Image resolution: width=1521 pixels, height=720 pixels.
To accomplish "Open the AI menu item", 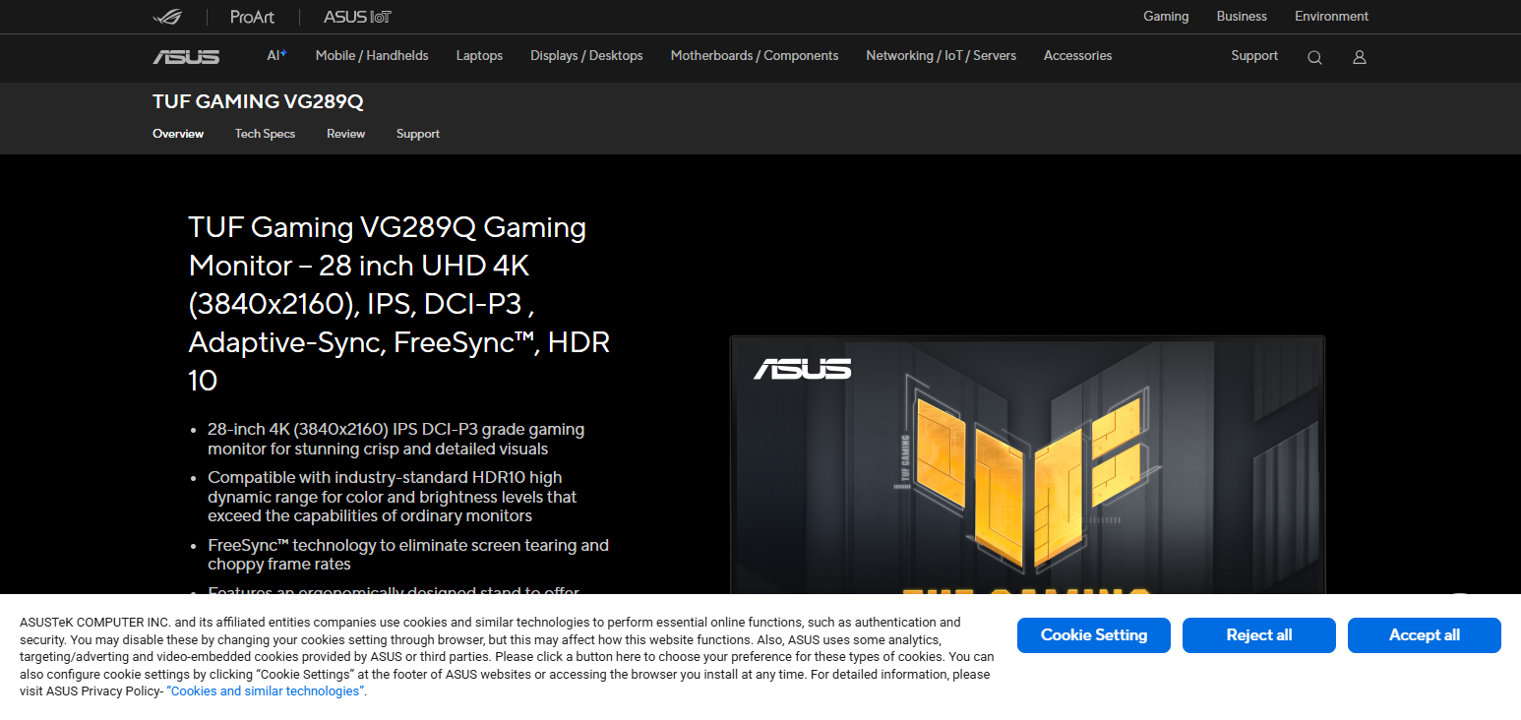I will [x=276, y=56].
